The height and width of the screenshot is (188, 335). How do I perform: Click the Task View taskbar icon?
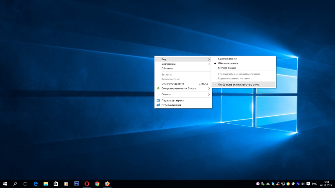25,183
